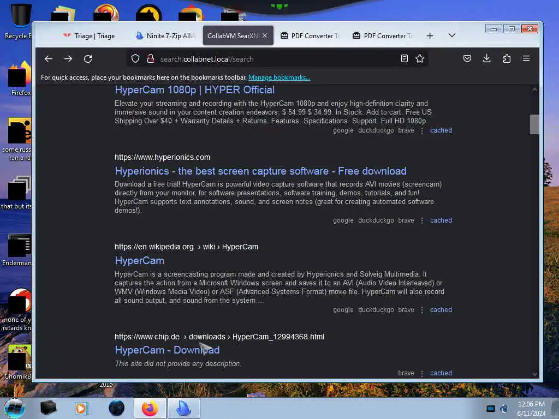Image resolution: width=559 pixels, height=419 pixels.
Task: Expand the options dots for HYPER Official result
Action: point(422,131)
